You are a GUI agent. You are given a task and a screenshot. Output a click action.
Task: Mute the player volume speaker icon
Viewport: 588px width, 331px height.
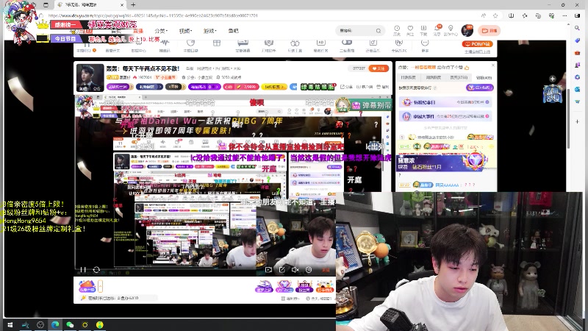(x=295, y=269)
